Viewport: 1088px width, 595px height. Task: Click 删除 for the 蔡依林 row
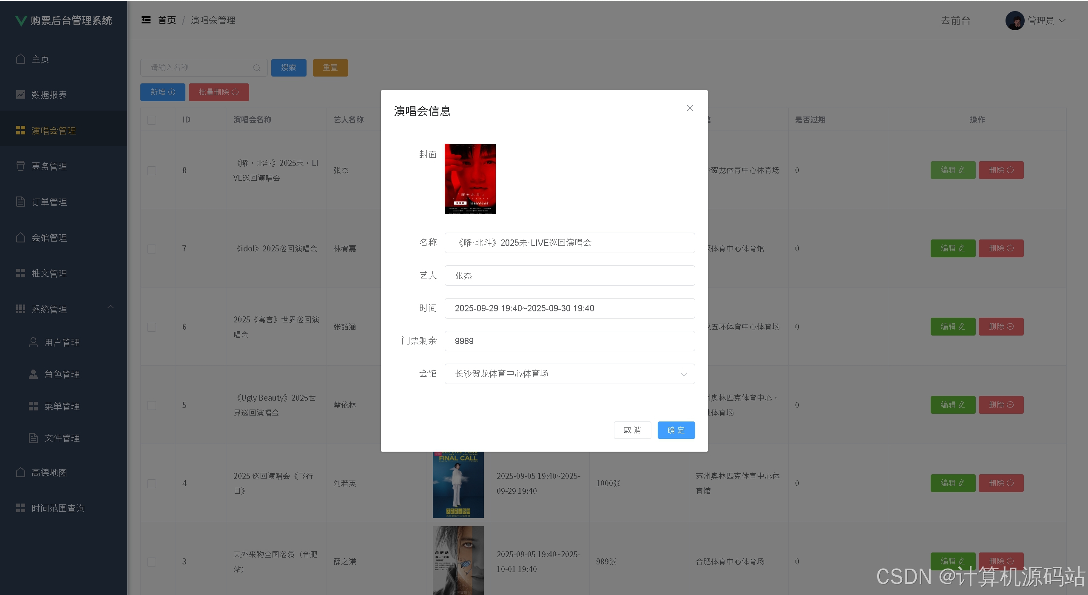click(1001, 405)
